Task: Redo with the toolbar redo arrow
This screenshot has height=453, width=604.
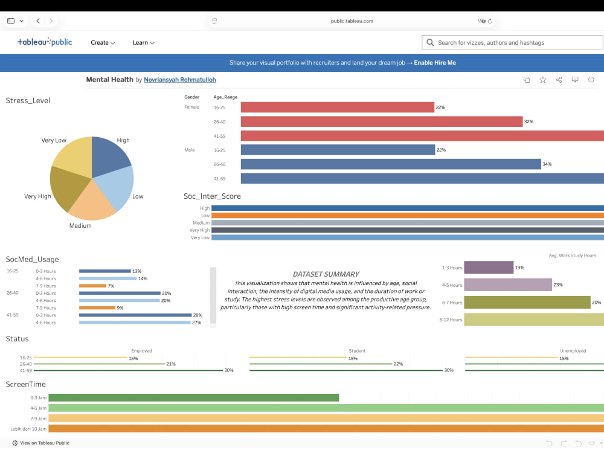Action: (x=564, y=443)
